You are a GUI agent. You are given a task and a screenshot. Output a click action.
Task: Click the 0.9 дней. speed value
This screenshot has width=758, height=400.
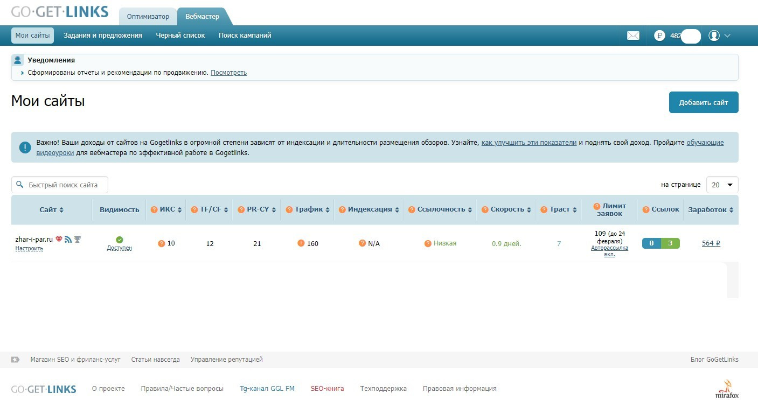tap(506, 243)
